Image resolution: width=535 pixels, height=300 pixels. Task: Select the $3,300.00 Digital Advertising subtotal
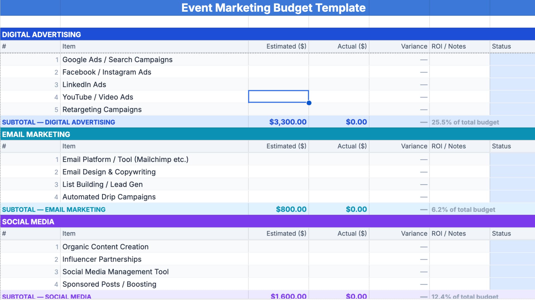pos(288,122)
